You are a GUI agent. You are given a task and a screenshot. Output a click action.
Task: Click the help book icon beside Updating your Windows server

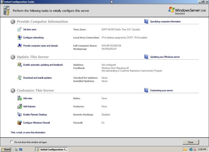pyautogui.click(x=146, y=57)
